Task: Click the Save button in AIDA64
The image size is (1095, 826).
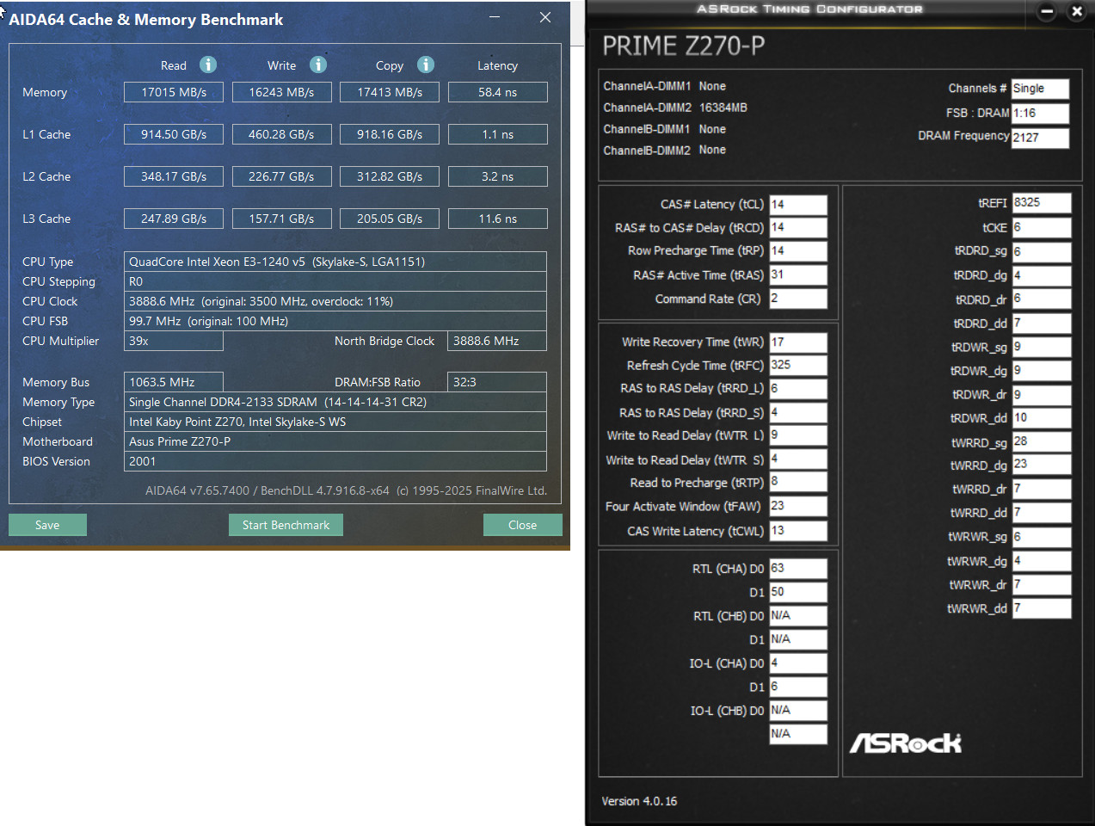Action: 47,525
